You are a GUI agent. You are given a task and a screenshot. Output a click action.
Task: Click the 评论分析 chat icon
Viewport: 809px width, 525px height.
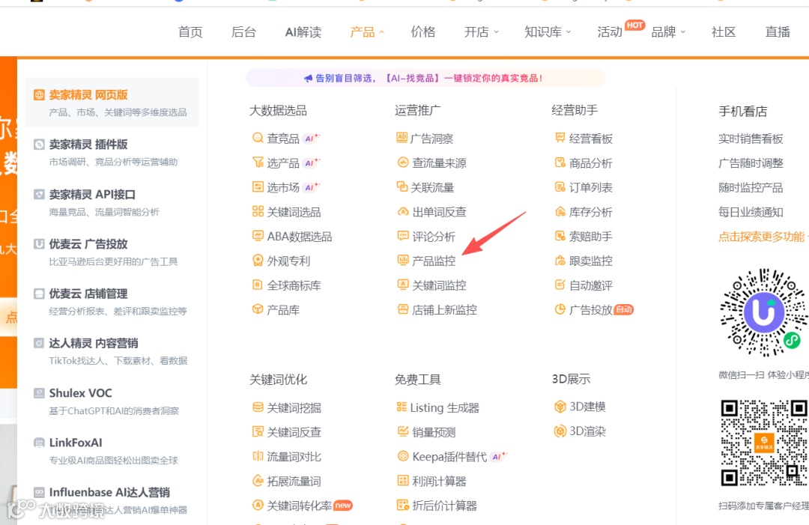coord(403,236)
